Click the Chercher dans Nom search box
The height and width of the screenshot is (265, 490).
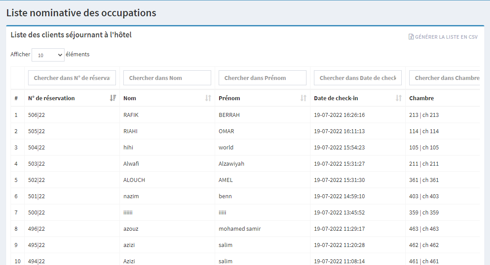point(167,78)
